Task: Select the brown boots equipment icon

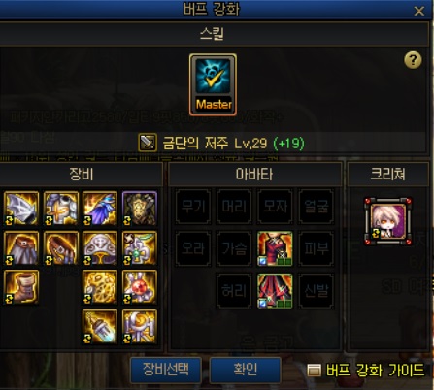Action: pos(21,287)
